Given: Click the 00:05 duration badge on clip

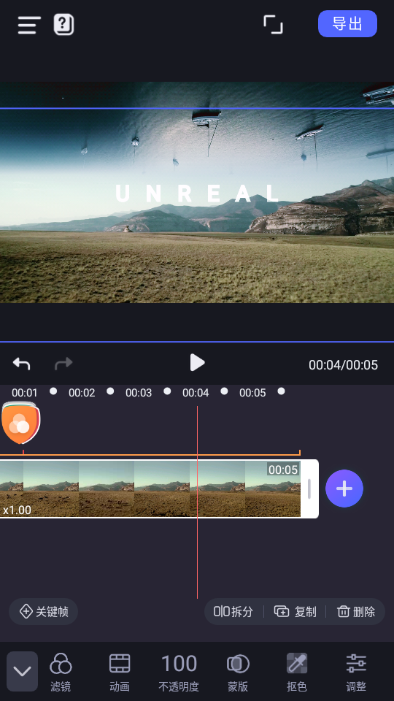Looking at the screenshot, I should [283, 470].
